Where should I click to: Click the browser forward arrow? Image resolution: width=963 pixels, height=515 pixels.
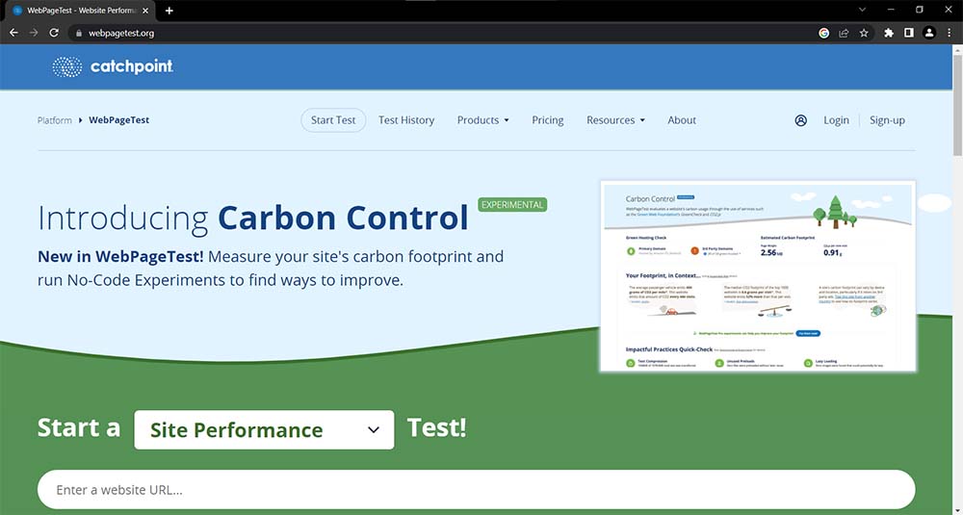(x=34, y=33)
